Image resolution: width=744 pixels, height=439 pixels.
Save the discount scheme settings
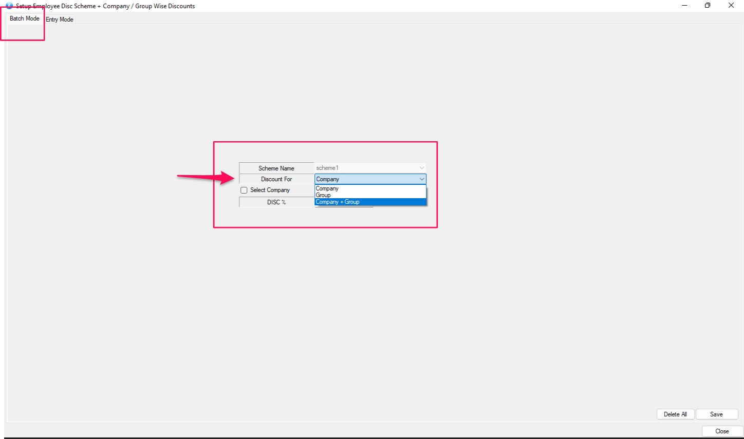point(716,414)
